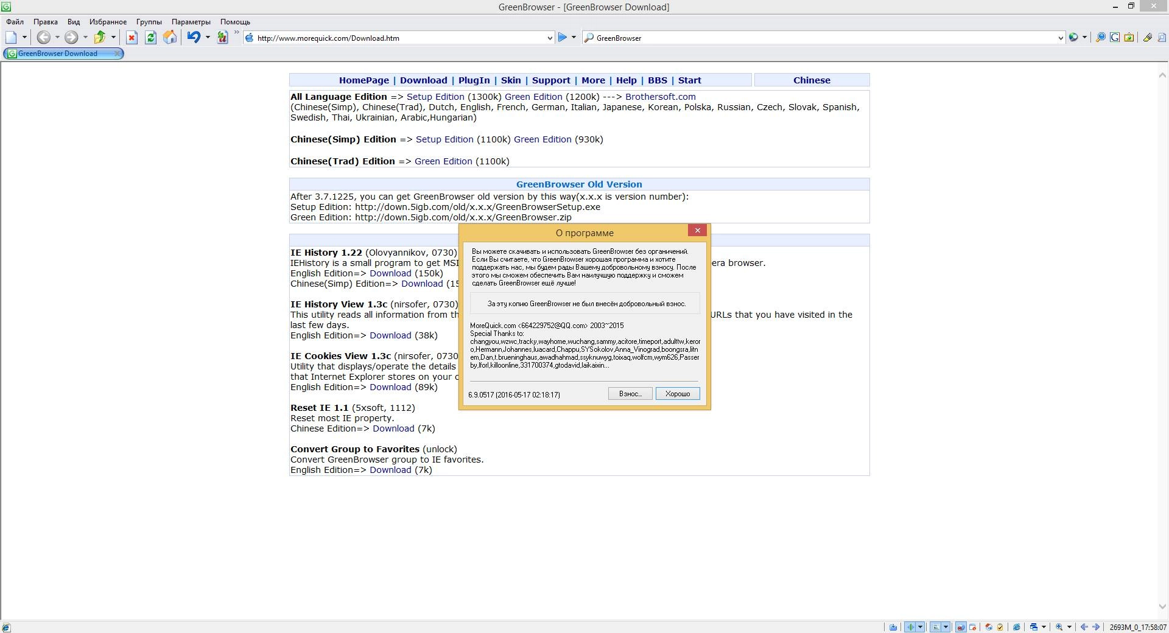Open the Home page icon
This screenshot has width=1169, height=633.
tap(170, 38)
